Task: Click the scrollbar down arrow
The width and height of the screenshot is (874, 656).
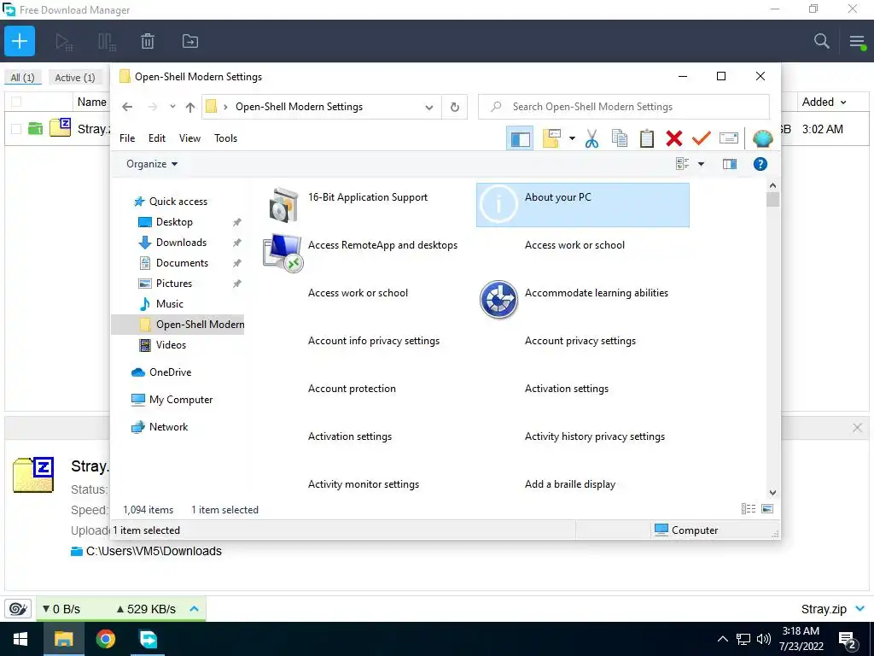Action: tap(772, 492)
